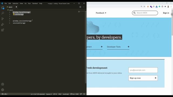Viewport: 173px width, 97px height.
Task: Change line ending via CRLF entry
Action: pyautogui.click(x=60, y=94)
